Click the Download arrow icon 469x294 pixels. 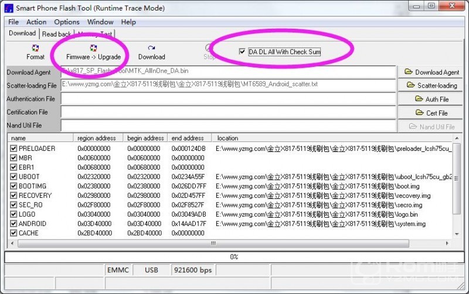[151, 48]
